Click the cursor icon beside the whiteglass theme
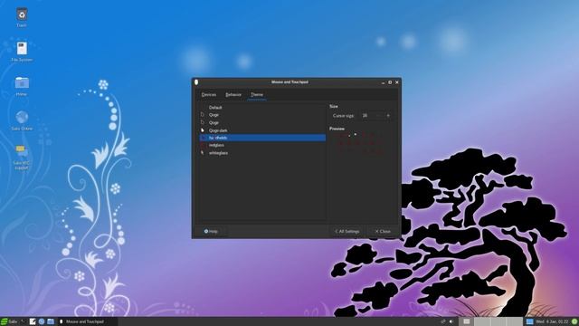Image resolution: width=579 pixels, height=326 pixels. coord(203,153)
